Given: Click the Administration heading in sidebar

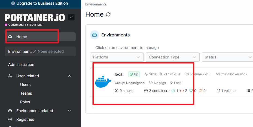Looking at the screenshot, I should 21,64.
